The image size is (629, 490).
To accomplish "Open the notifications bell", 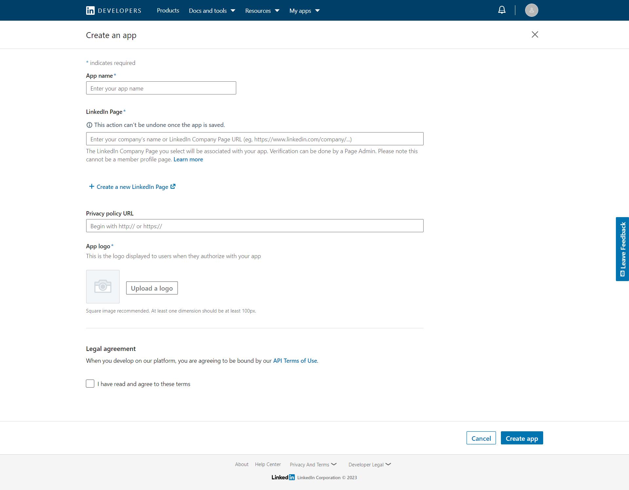I will coord(502,10).
